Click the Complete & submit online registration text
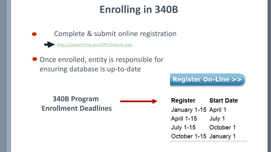The image size is (271, 152). [115, 34]
